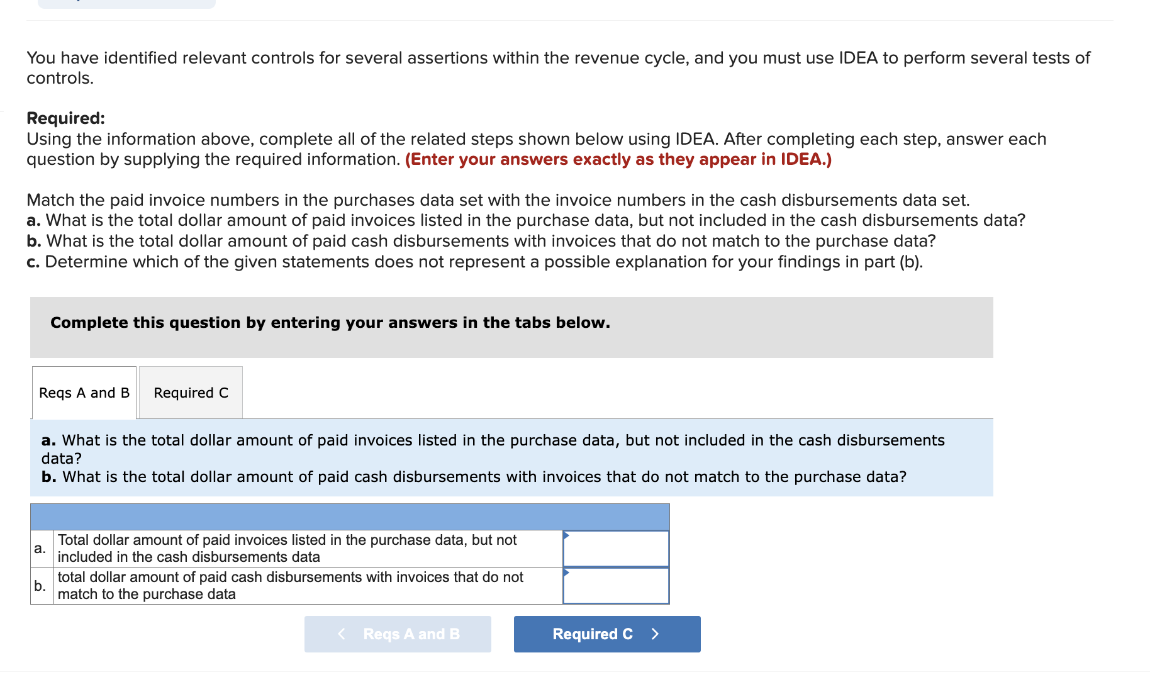The image size is (1150, 677).
Task: Click the Required: heading text
Action: [65, 118]
